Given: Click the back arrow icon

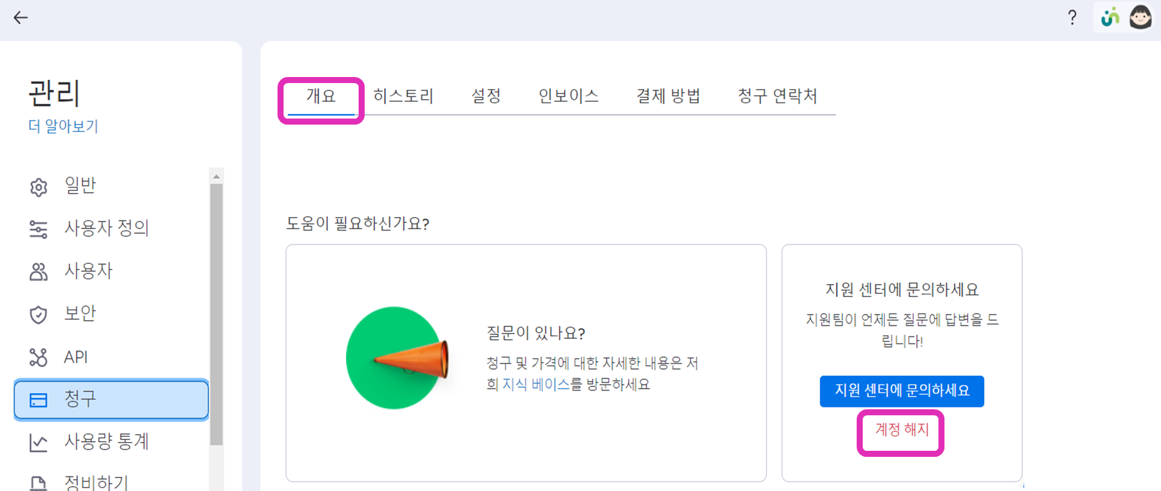Looking at the screenshot, I should 21,17.
